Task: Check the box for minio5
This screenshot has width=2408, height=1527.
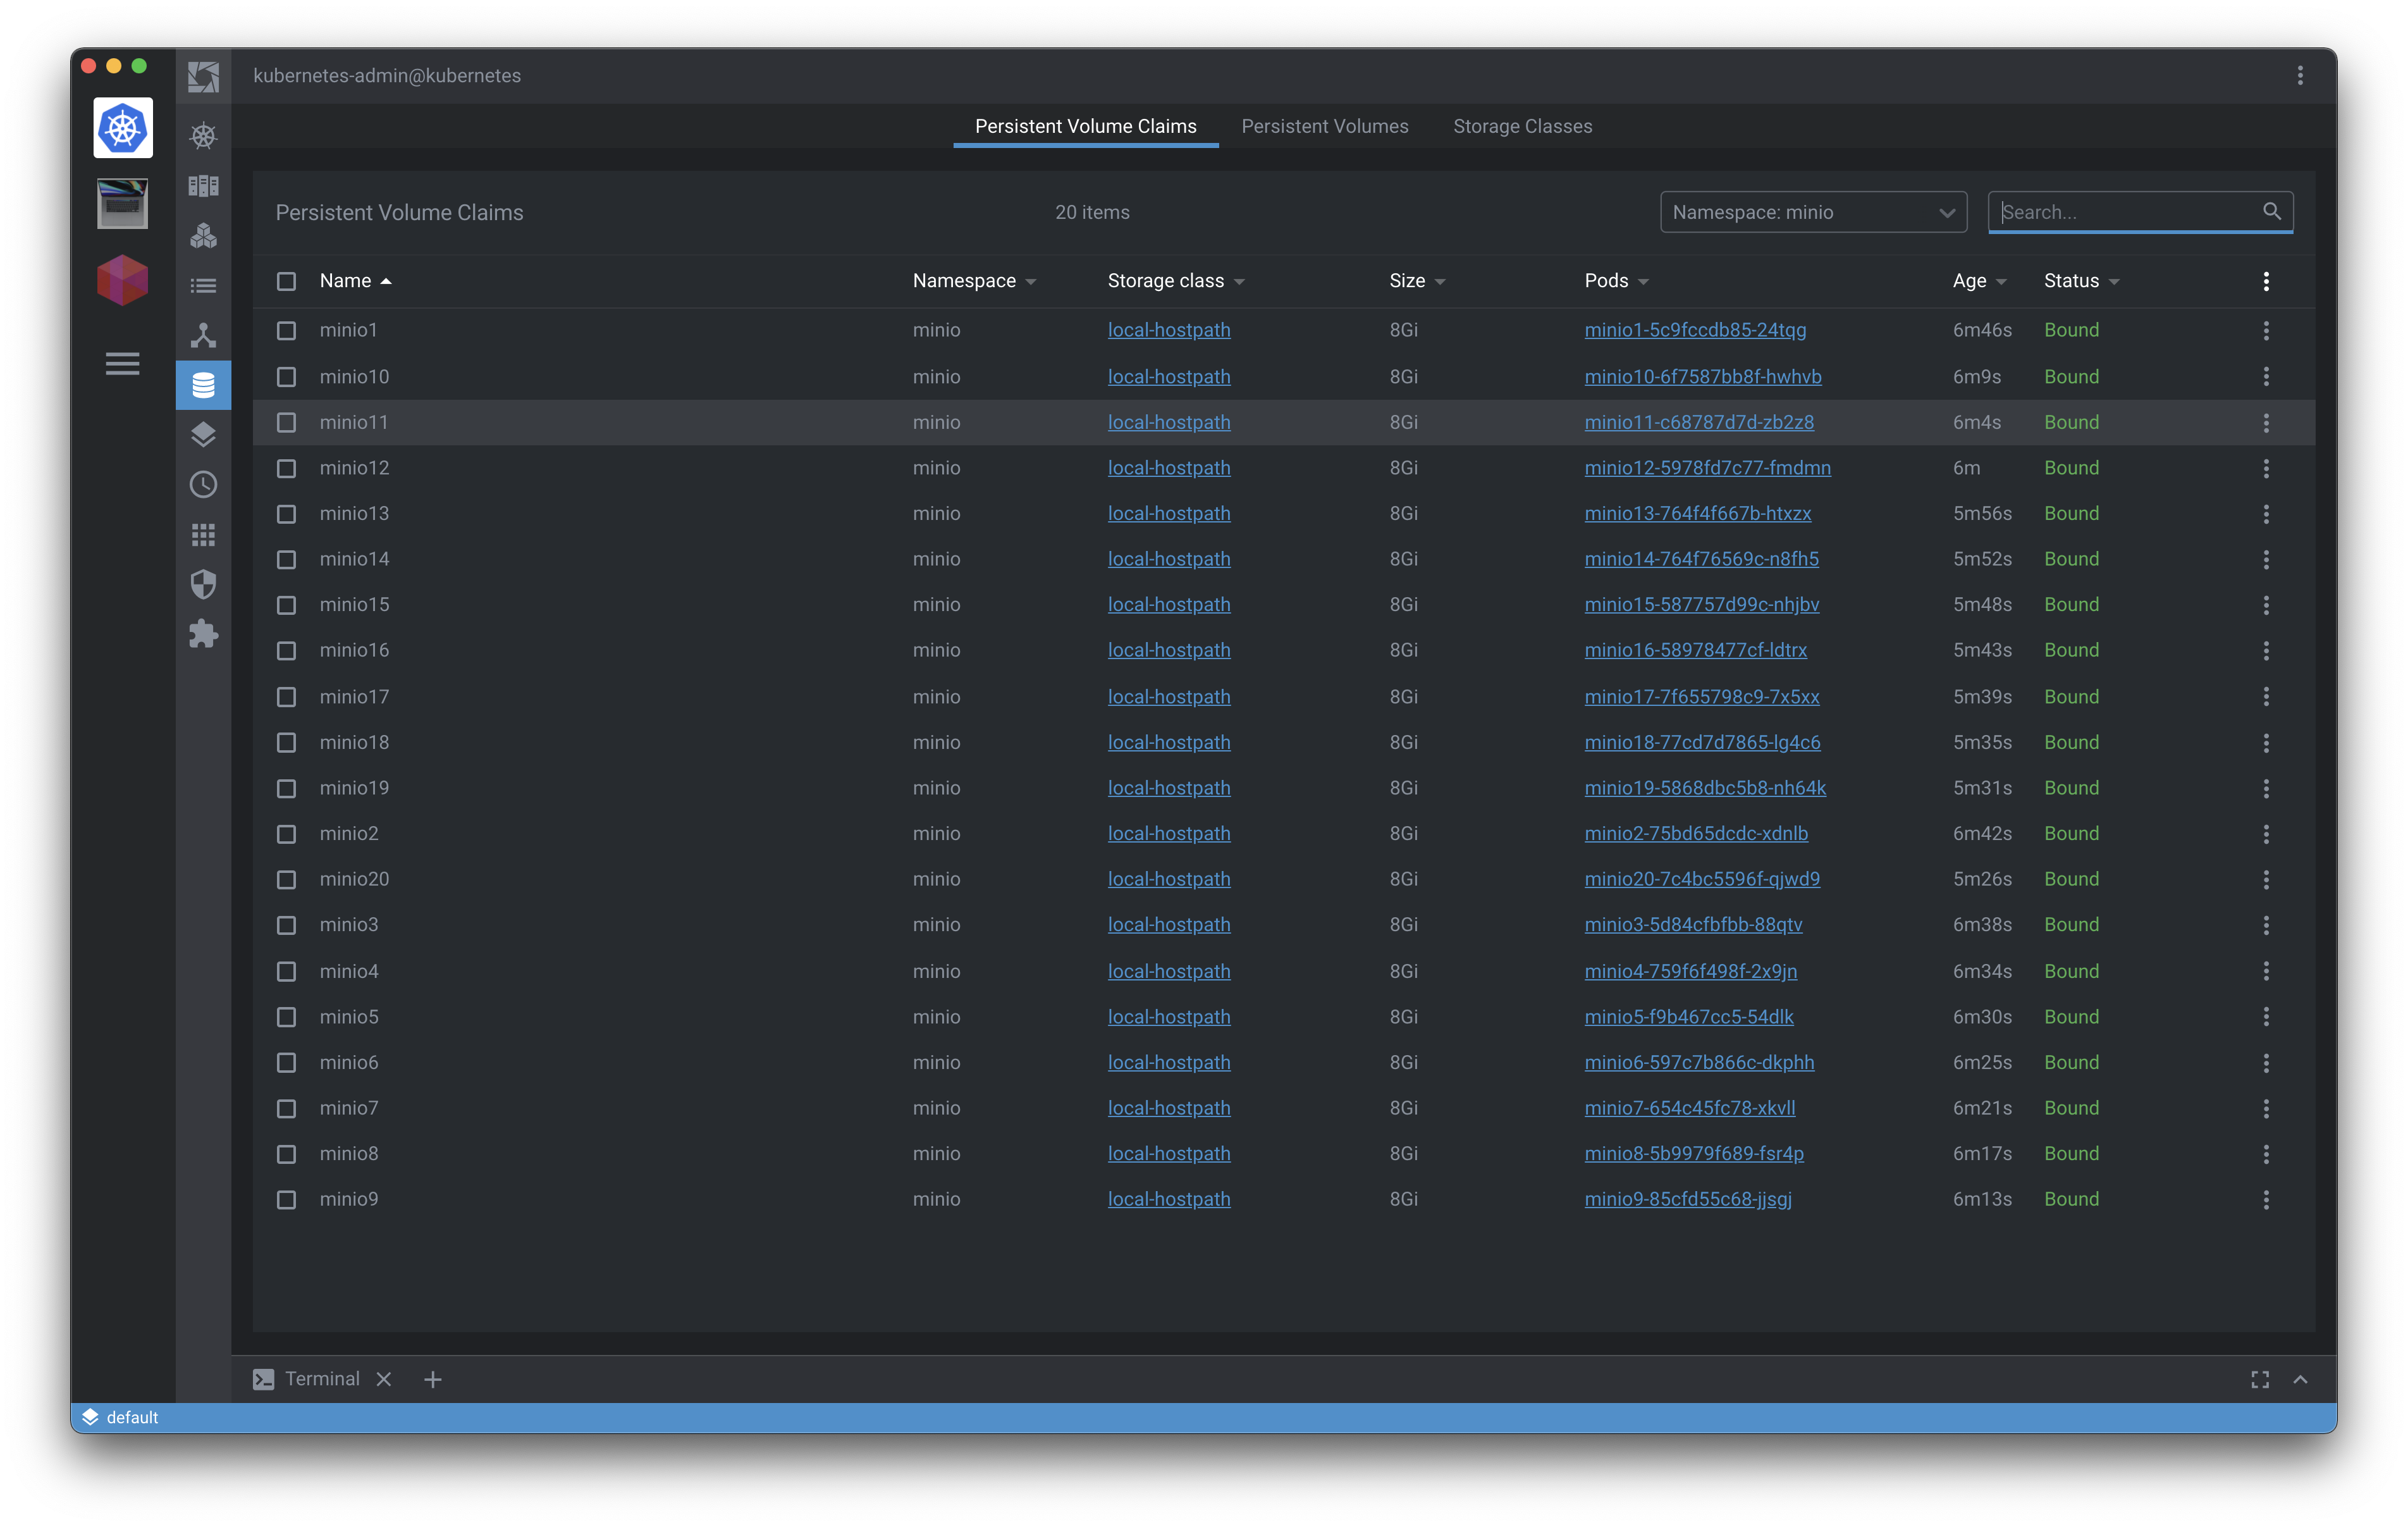Action: click(x=286, y=1017)
